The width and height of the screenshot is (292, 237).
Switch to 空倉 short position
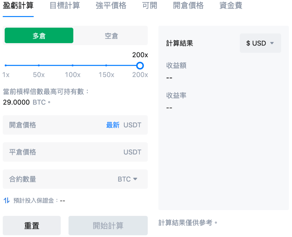coord(111,35)
